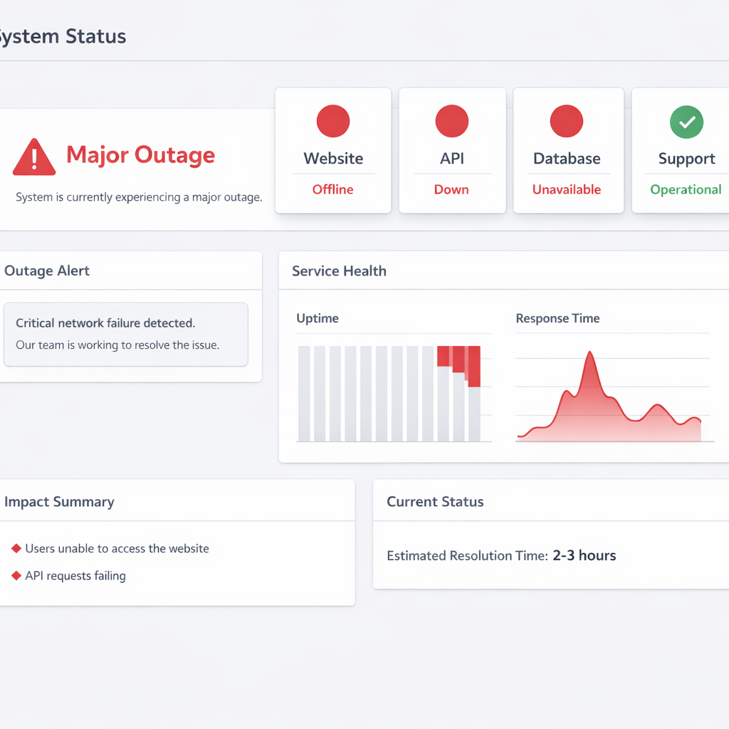Select the Website Offline status label
This screenshot has height=729, width=729.
point(333,189)
